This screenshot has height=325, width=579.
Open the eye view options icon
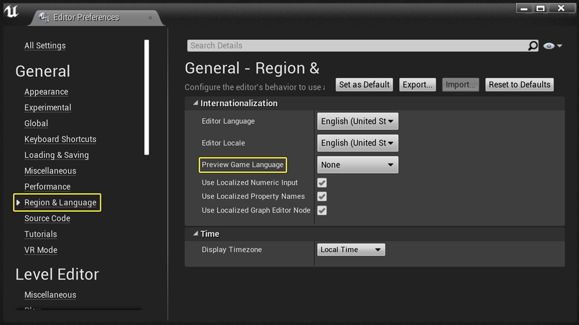[x=553, y=46]
